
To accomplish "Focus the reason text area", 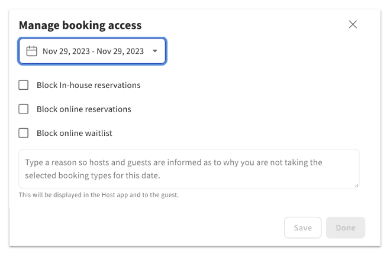I will [189, 169].
